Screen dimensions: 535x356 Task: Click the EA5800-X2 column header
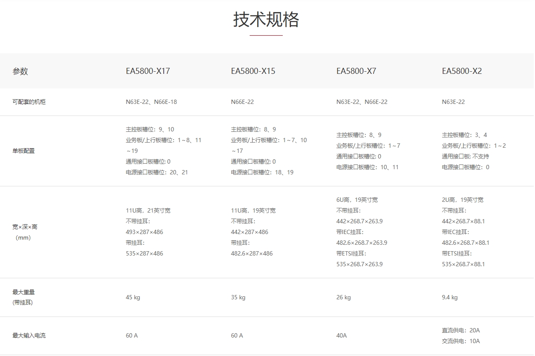click(x=462, y=71)
